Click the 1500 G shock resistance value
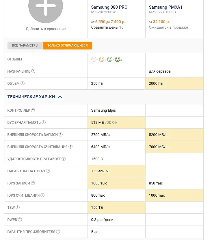The height and width of the screenshot is (240, 212). (97, 159)
